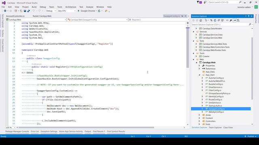
Task: Open the CarsApp.Web.SwaggerConfig type dropdown
Action: 98,20
